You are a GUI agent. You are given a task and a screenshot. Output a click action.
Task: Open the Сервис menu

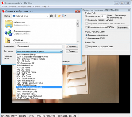(37, 7)
